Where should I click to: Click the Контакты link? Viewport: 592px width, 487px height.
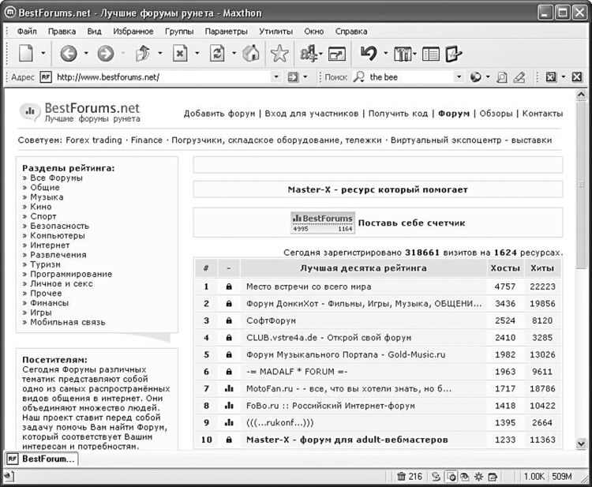point(542,114)
